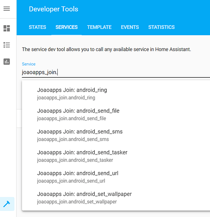Image resolution: width=210 pixels, height=217 pixels.
Task: Open the Logbook list icon
Action: [x=7, y=45]
